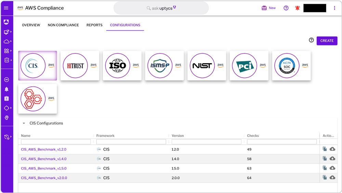
Task: Sort by the Name column header
Action: 26,136
